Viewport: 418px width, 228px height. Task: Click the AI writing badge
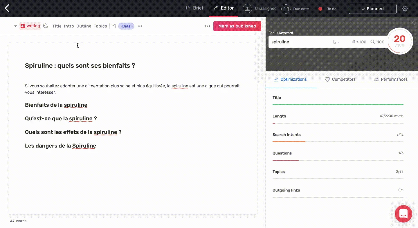point(30,26)
